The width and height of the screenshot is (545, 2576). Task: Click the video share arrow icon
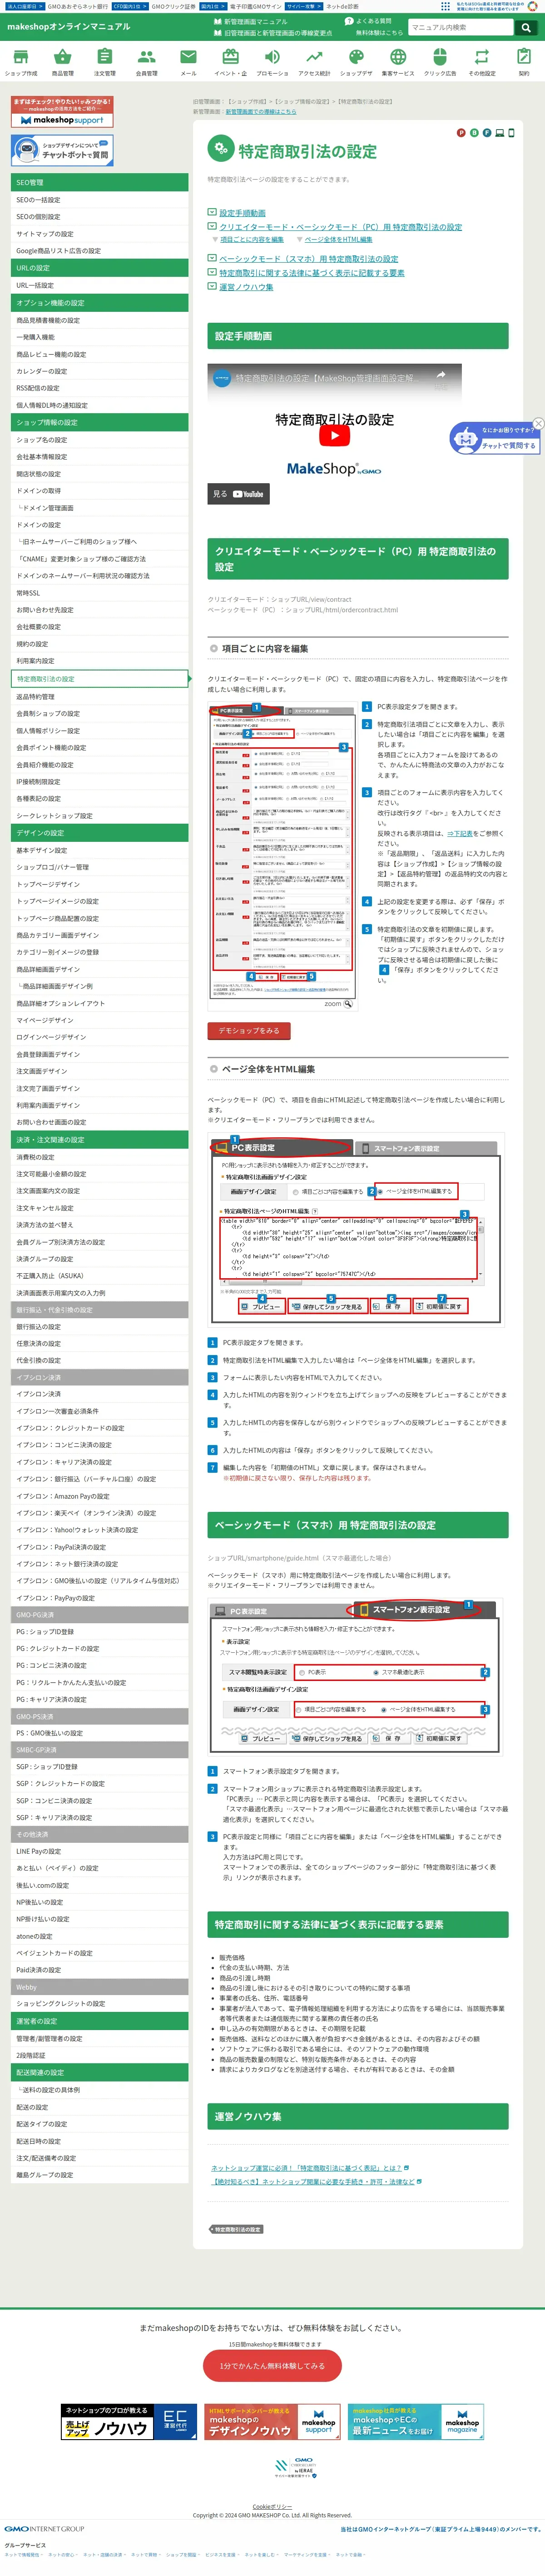[x=440, y=376]
